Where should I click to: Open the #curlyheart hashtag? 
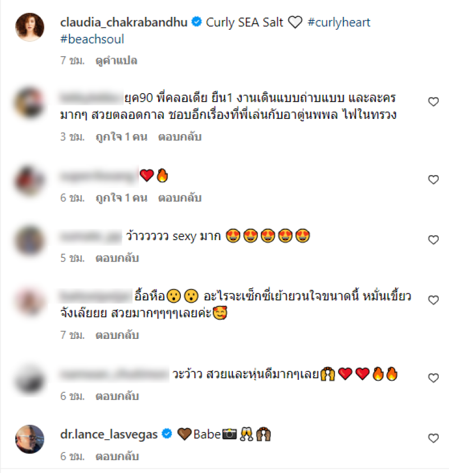coord(338,22)
